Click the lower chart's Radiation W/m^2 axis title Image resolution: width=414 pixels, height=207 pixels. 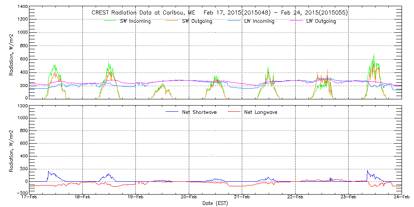[x=12, y=149]
